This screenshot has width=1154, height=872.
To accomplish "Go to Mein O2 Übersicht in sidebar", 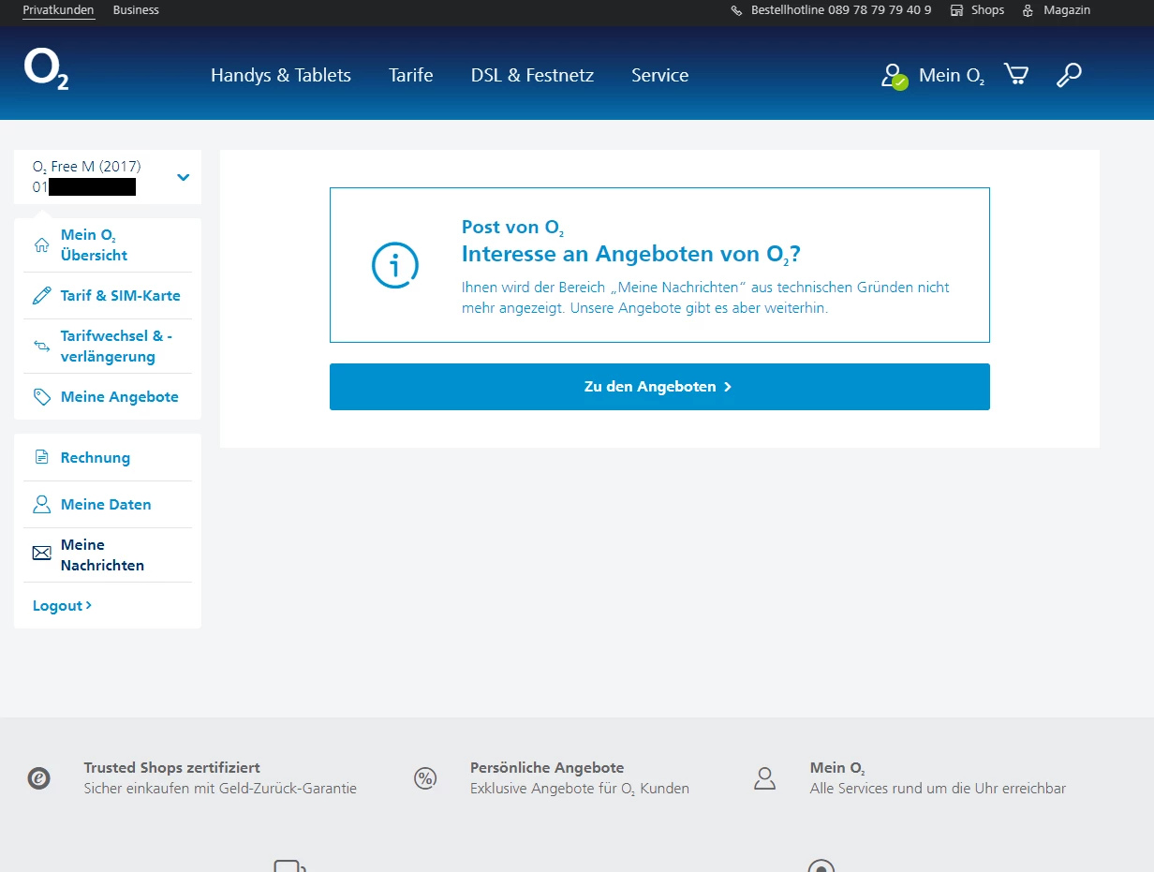I will click(94, 245).
